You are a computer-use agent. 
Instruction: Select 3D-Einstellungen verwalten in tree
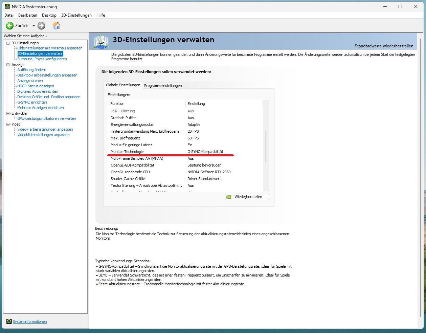point(40,53)
